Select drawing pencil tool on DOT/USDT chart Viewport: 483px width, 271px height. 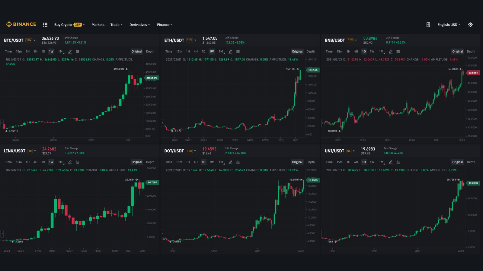[x=230, y=162]
